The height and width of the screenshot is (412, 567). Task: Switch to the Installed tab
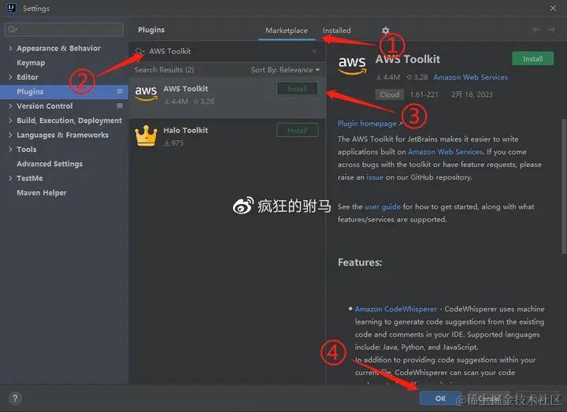point(337,31)
